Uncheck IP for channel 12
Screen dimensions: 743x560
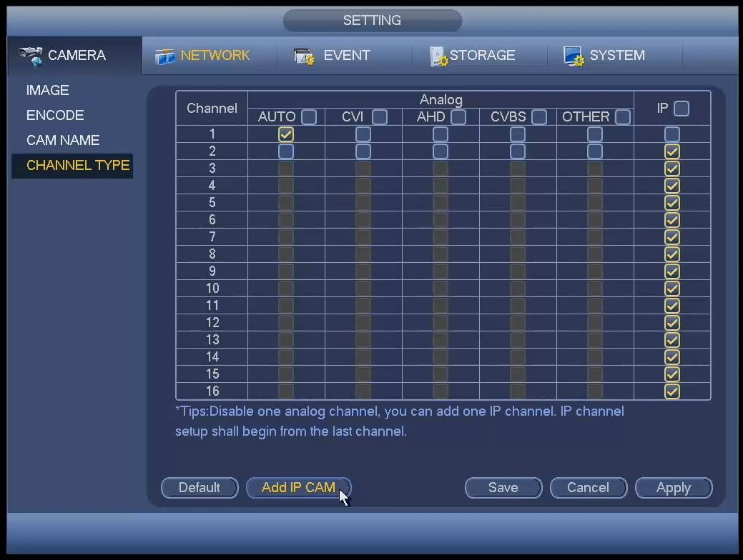click(672, 322)
